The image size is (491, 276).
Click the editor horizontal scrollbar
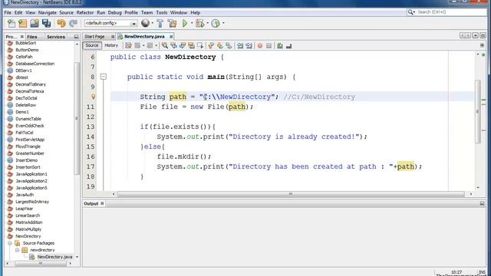pos(291,194)
